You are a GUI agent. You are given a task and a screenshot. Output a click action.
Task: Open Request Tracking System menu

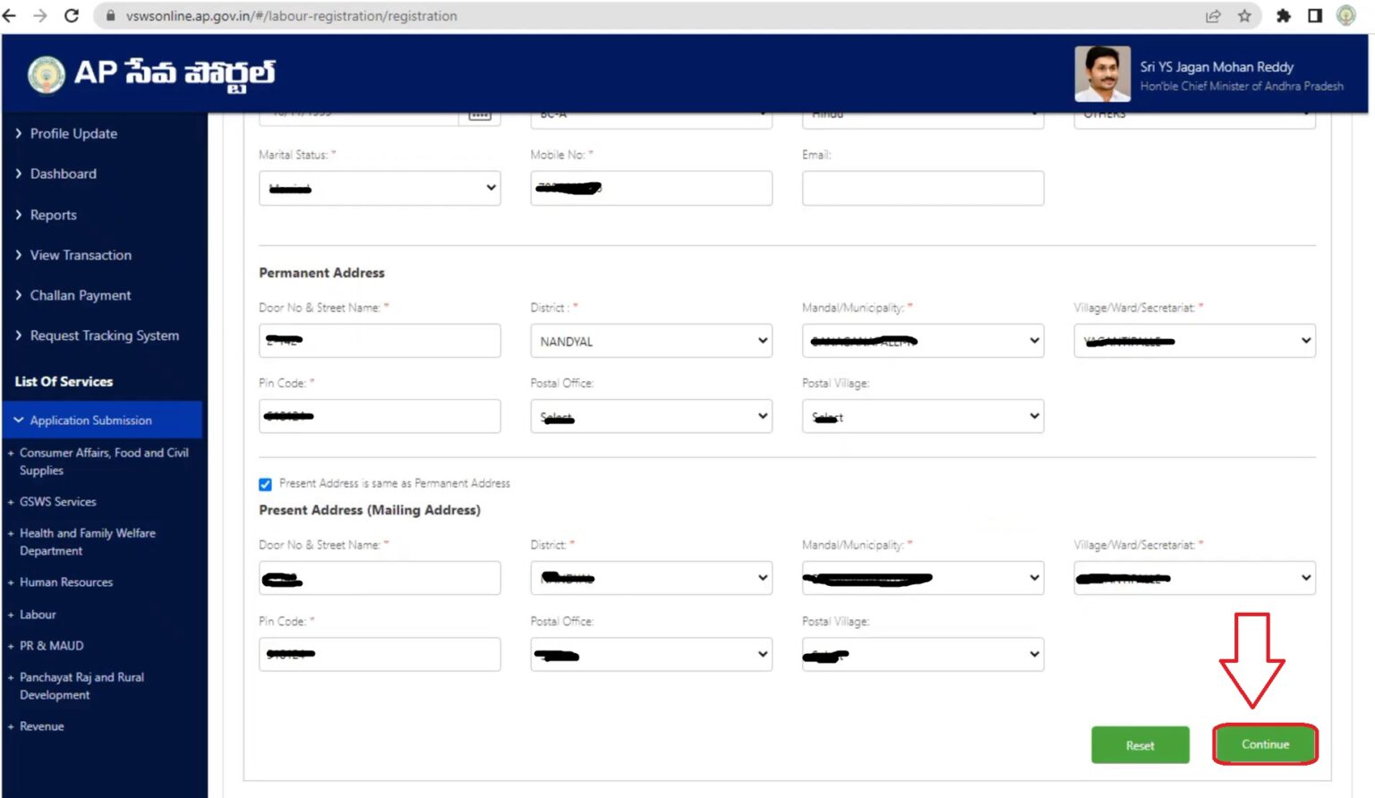coord(104,335)
